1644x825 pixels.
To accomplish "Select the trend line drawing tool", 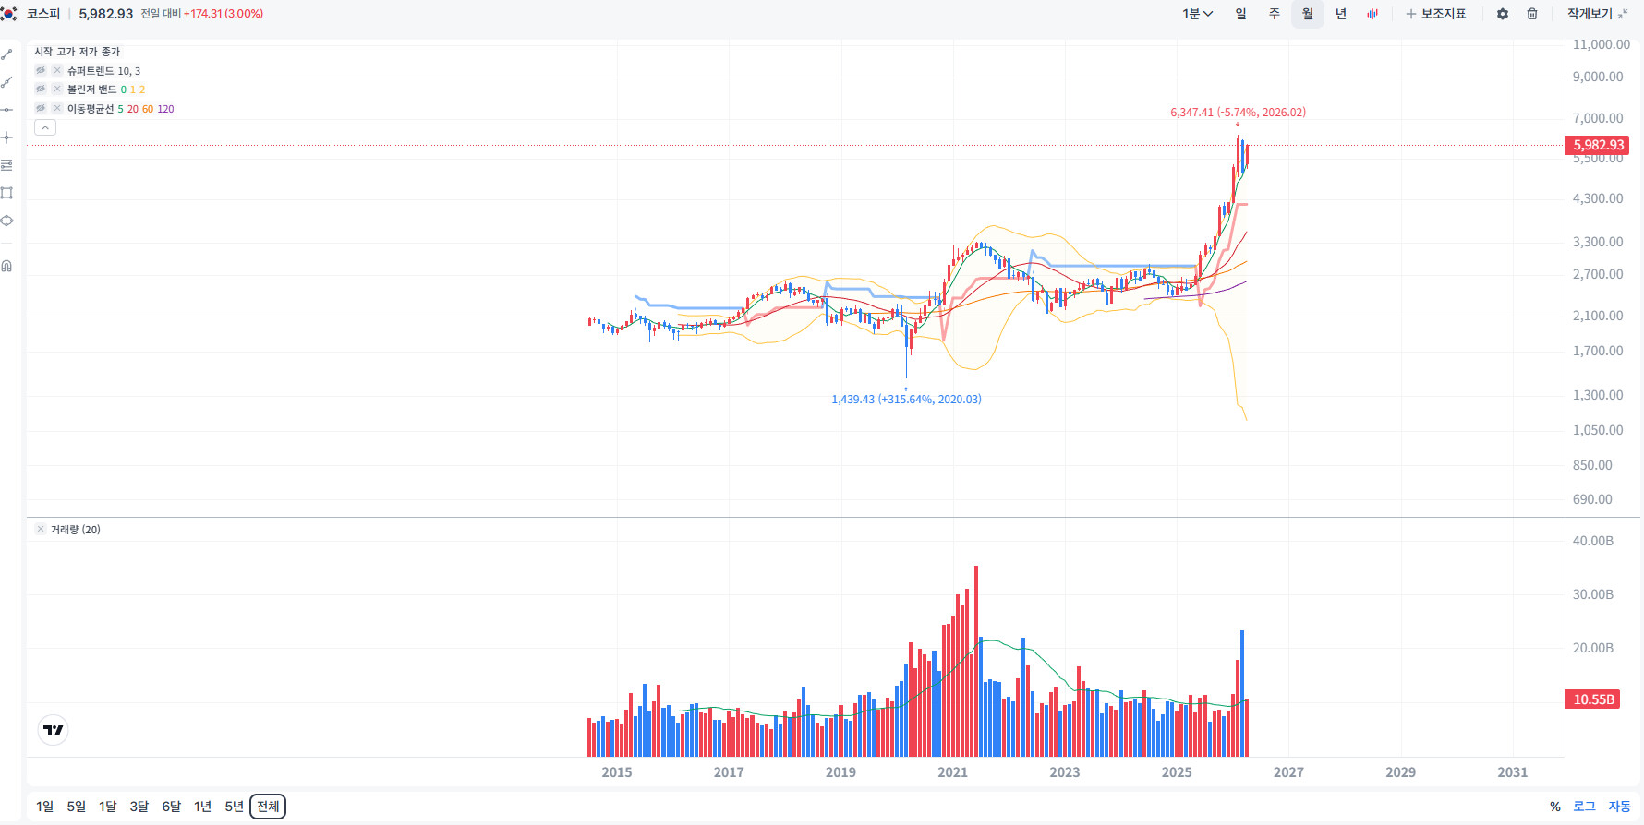I will [x=6, y=54].
